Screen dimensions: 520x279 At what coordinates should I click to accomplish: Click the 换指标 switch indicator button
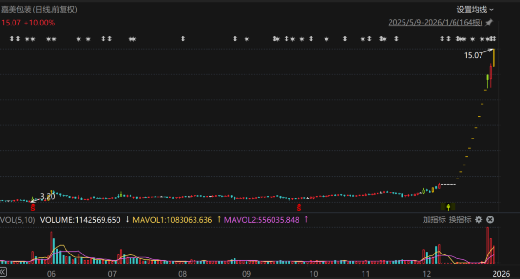(460, 219)
